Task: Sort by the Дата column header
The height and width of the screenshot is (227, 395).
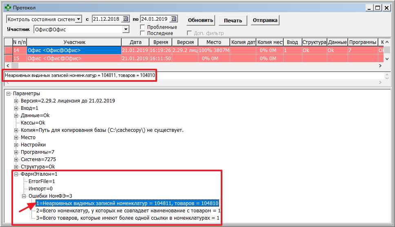Action: click(x=135, y=42)
